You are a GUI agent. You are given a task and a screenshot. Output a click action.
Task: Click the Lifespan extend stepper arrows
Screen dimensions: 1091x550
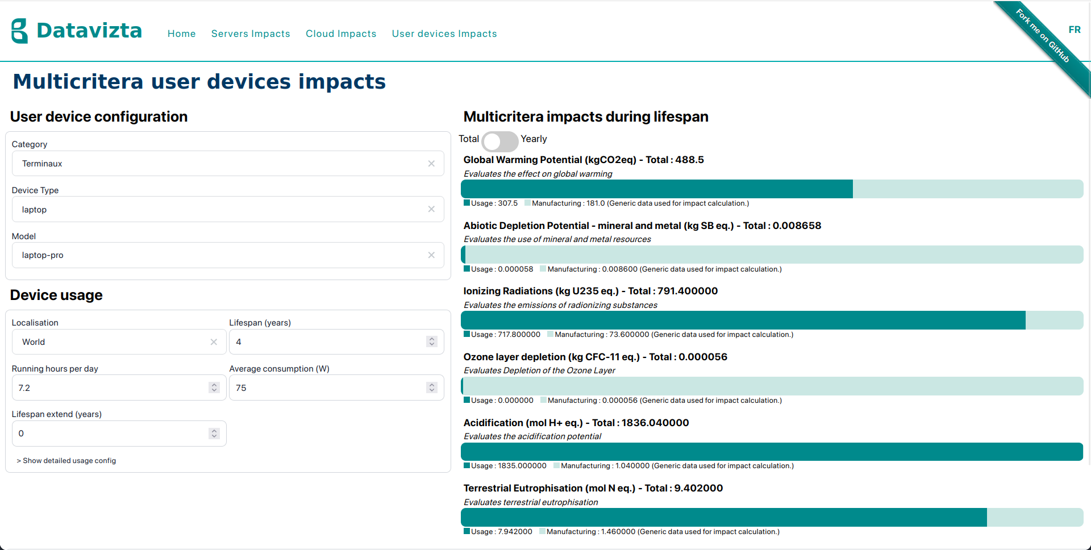214,434
